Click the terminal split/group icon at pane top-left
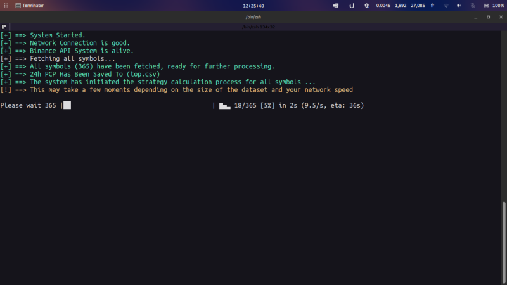The width and height of the screenshot is (507, 285). click(x=4, y=27)
